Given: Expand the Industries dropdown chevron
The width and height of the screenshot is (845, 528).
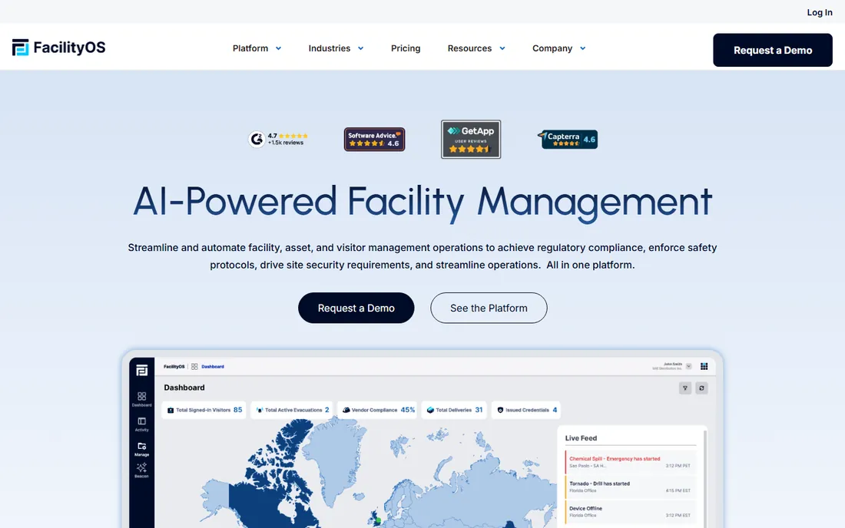Looking at the screenshot, I should click(x=360, y=48).
